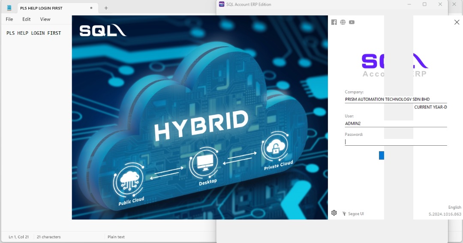
Task: Close the SQL login panel with X
Action: [457, 22]
